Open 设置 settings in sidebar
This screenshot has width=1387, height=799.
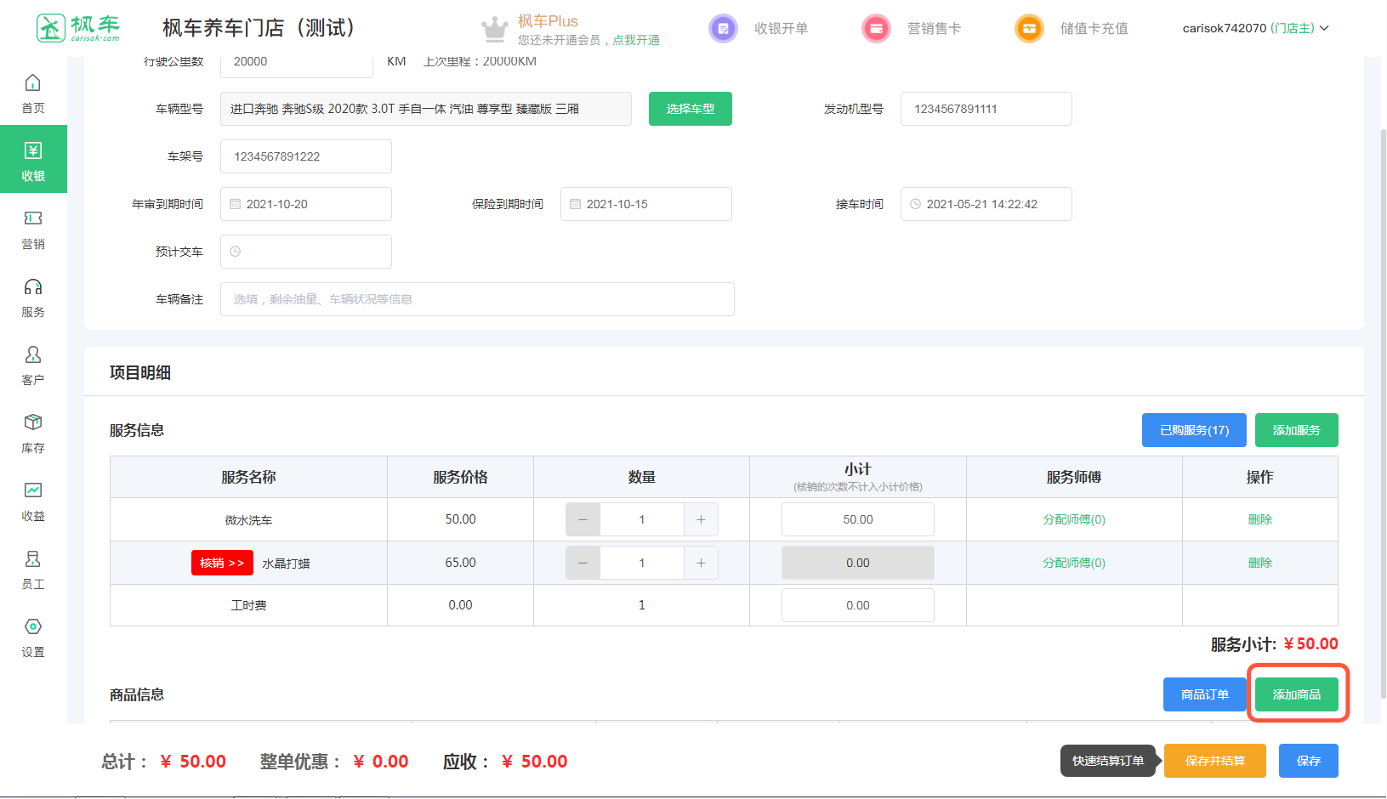[x=33, y=637]
